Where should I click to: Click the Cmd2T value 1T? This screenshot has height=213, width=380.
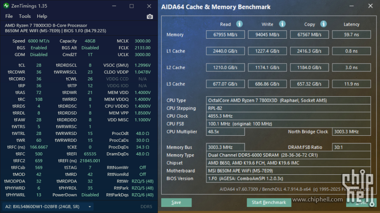(x=90, y=55)
